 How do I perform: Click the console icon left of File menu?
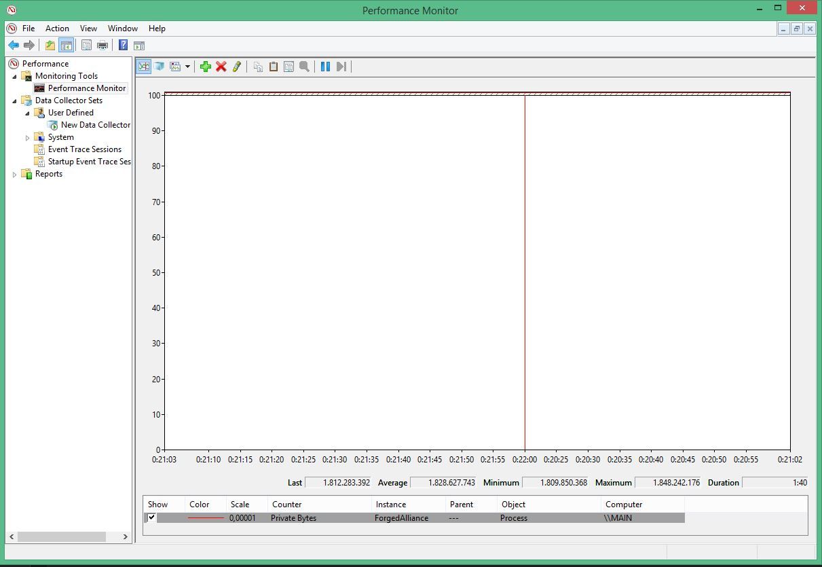pyautogui.click(x=12, y=29)
